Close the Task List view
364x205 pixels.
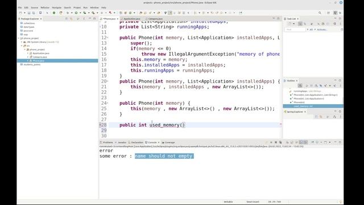click(298, 19)
